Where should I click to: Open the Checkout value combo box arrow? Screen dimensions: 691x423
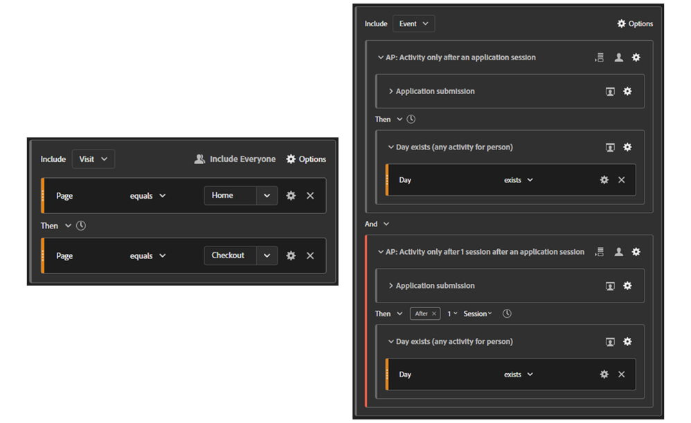(267, 255)
